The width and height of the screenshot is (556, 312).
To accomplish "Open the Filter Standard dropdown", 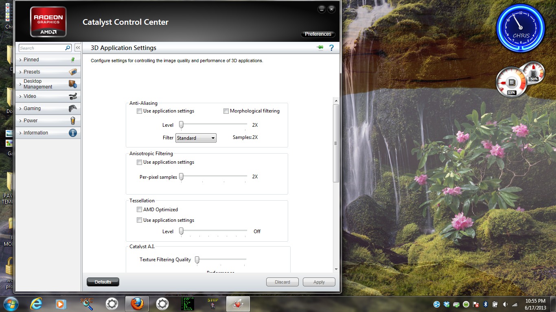I will pyautogui.click(x=196, y=138).
